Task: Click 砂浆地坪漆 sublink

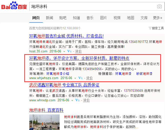Action: point(144,74)
